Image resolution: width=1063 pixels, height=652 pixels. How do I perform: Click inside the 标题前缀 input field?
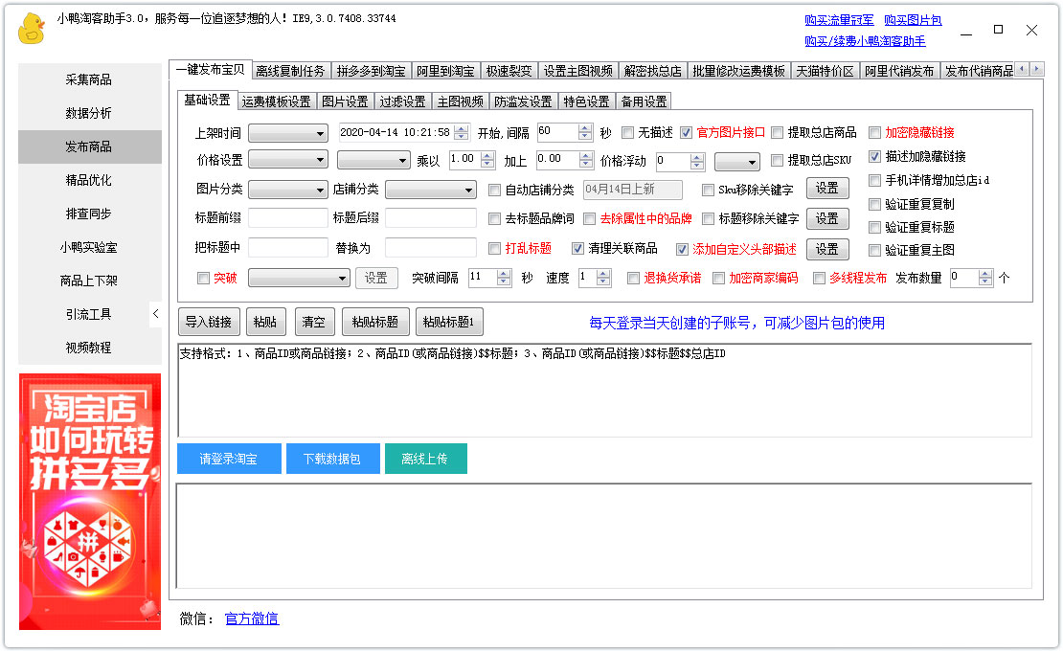[287, 218]
